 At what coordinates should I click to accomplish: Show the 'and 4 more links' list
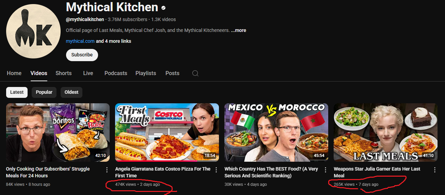(113, 41)
